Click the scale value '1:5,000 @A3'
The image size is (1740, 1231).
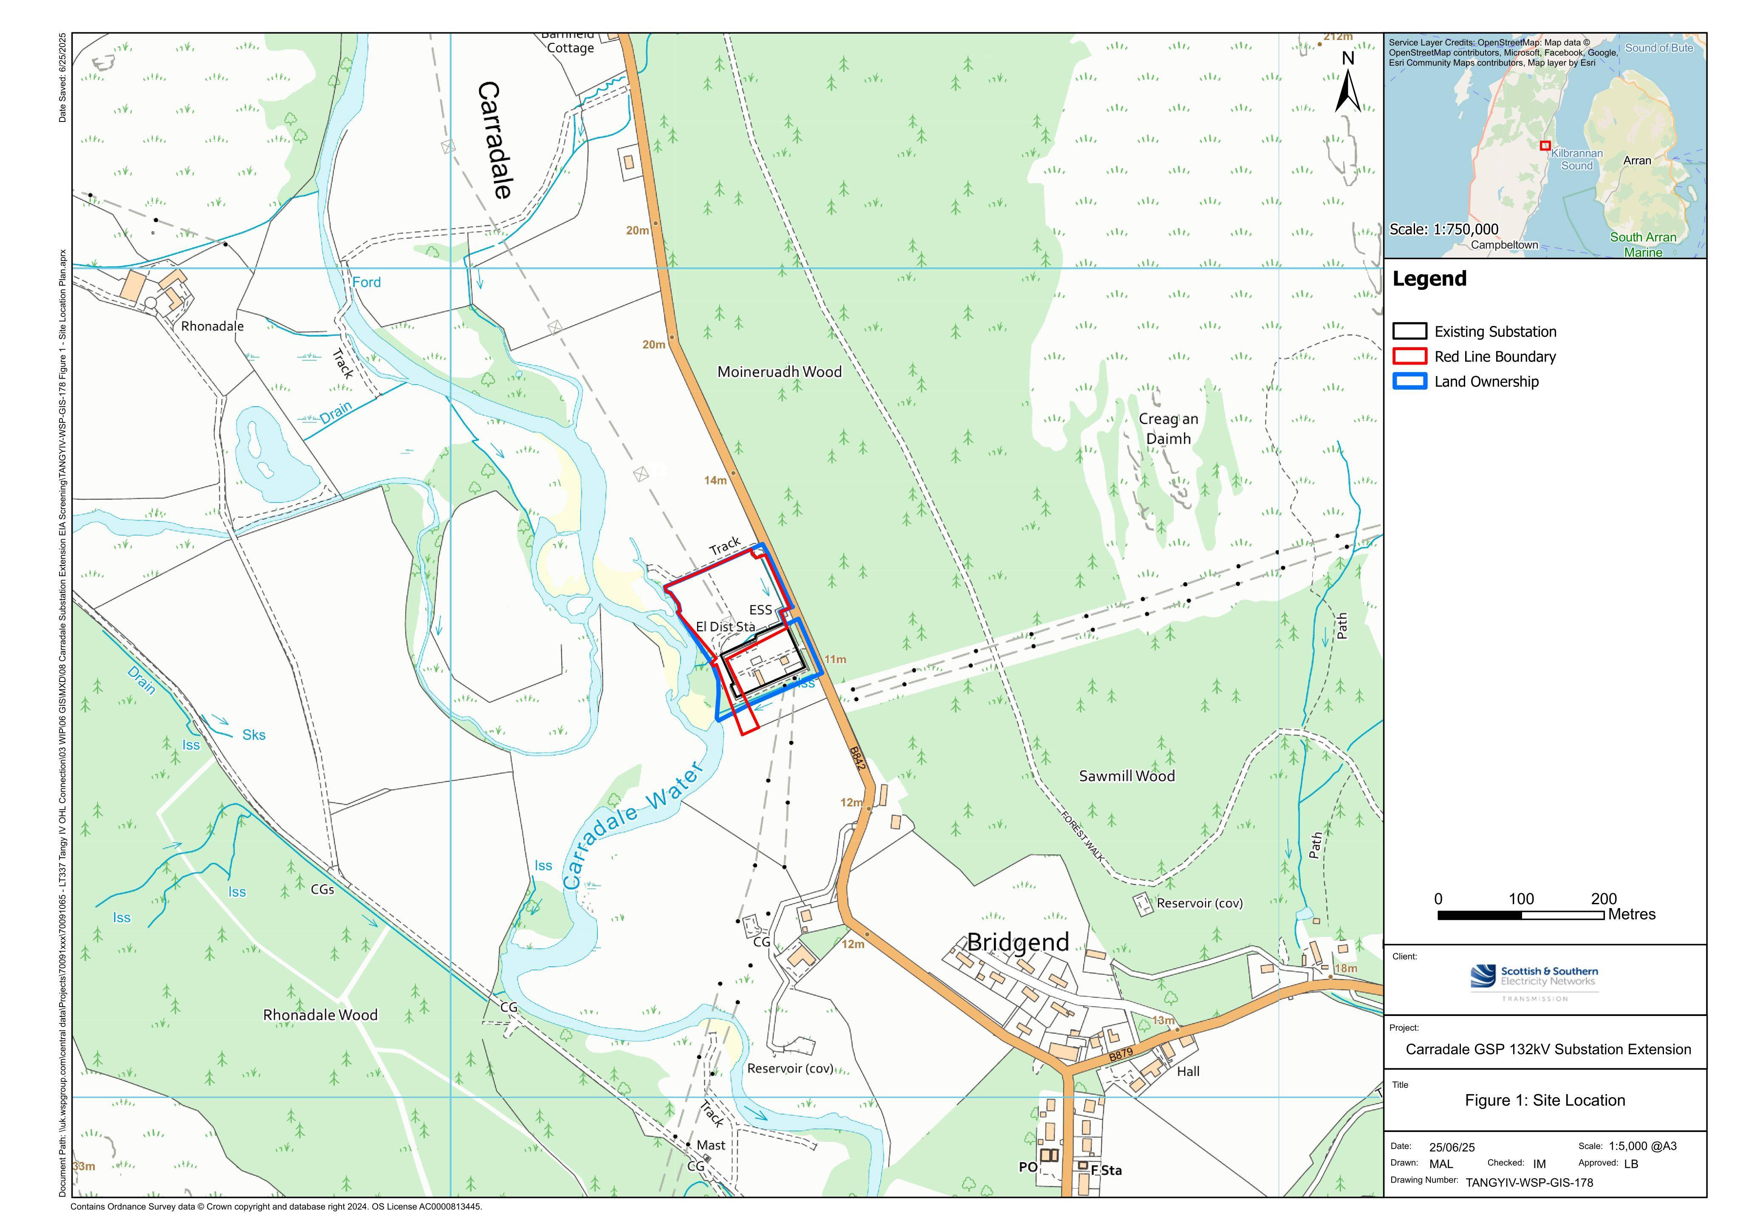[x=1643, y=1146]
